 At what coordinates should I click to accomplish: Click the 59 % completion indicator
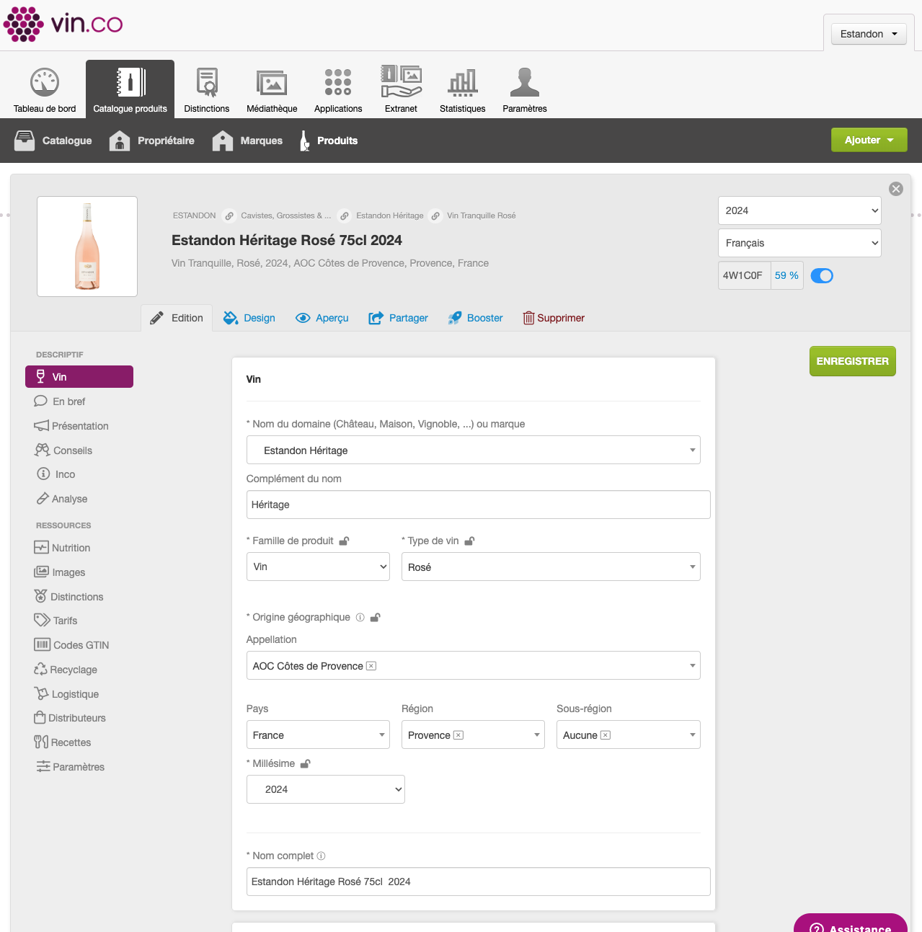[x=786, y=275]
